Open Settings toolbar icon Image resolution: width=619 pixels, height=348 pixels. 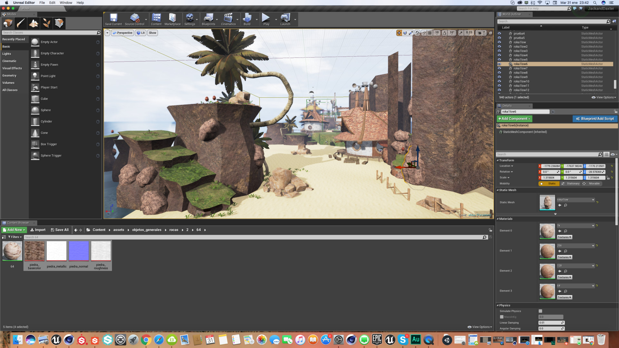[190, 19]
